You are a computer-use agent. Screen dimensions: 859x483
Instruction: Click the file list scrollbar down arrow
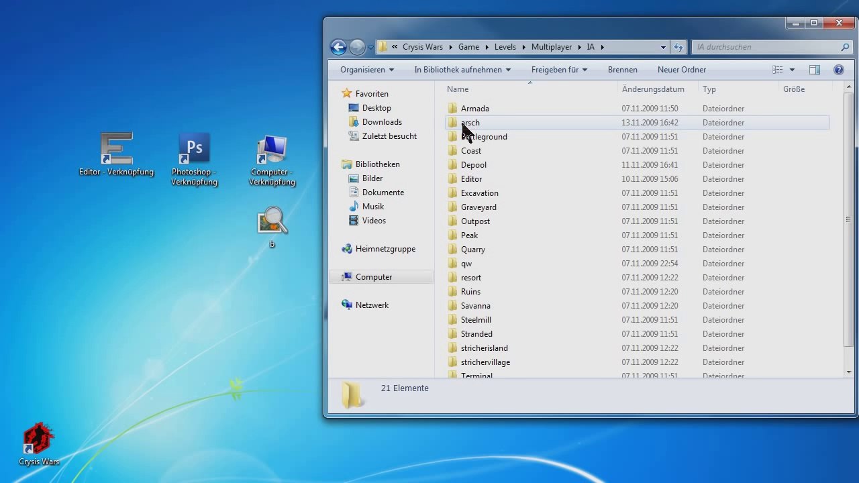click(x=849, y=372)
